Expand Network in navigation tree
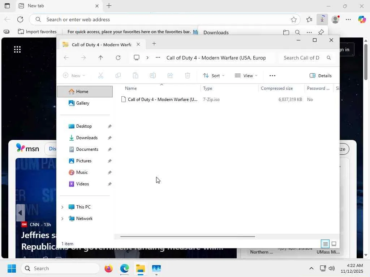Image resolution: width=370 pixels, height=277 pixels. (62, 219)
